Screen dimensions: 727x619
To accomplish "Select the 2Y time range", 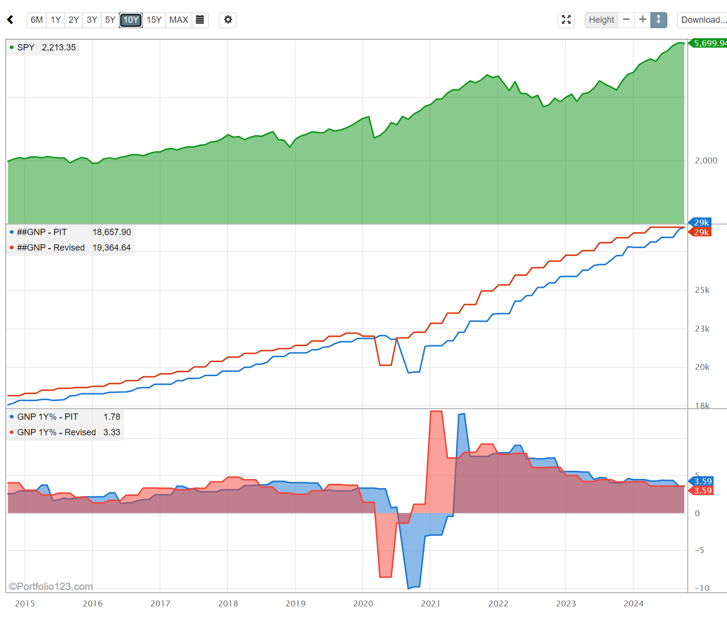I will 74,20.
